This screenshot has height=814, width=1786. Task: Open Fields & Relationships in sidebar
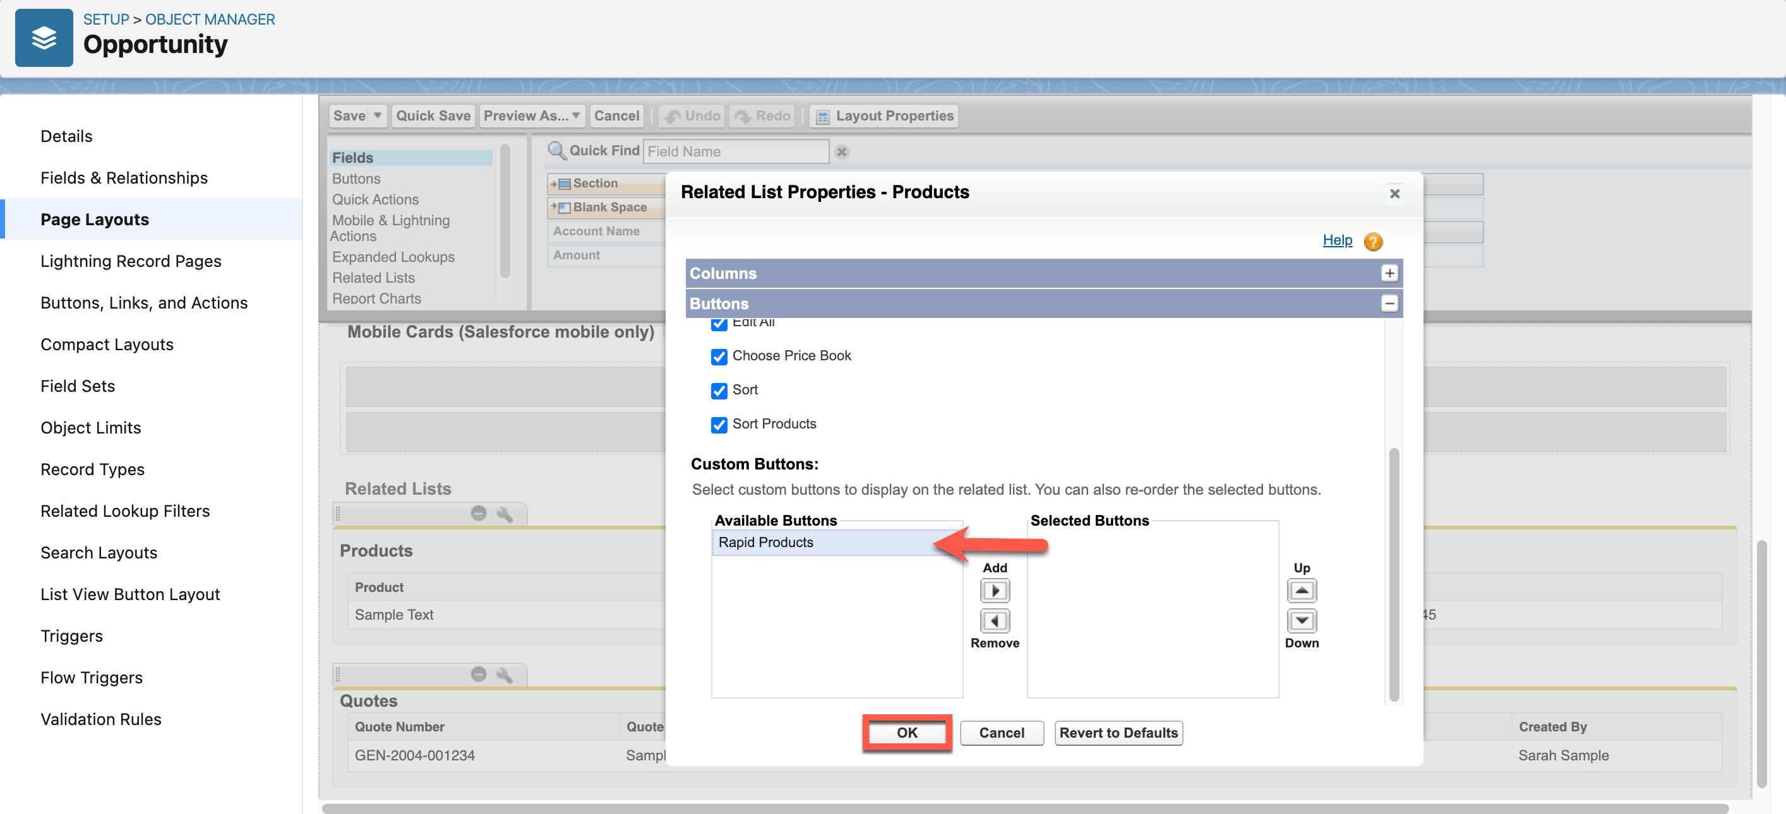click(124, 177)
